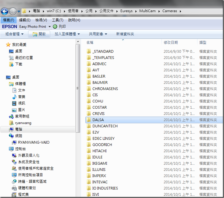Click MultiCam in address breadcrumb
Image resolution: width=224 pixels, height=198 pixels.
(147, 11)
